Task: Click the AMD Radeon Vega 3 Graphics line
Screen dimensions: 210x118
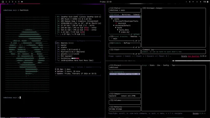Action: (80, 21)
